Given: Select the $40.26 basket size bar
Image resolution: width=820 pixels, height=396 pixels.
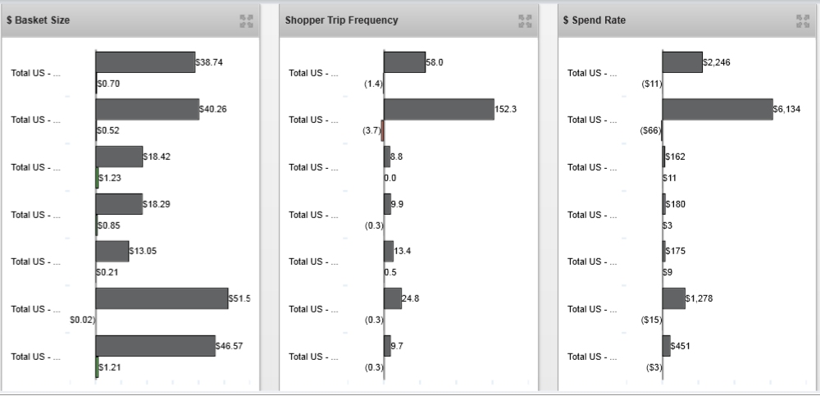Looking at the screenshot, I should click(148, 110).
